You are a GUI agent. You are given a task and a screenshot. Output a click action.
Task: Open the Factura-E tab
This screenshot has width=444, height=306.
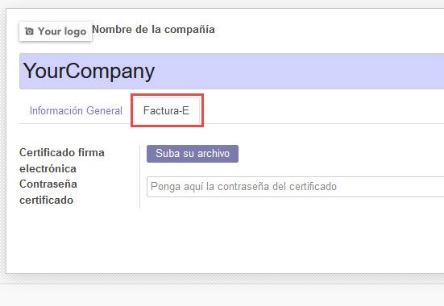(166, 110)
